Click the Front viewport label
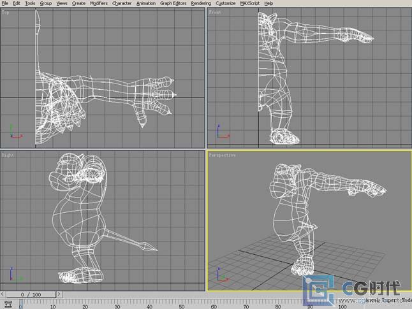The image size is (412, 309). tap(215, 12)
